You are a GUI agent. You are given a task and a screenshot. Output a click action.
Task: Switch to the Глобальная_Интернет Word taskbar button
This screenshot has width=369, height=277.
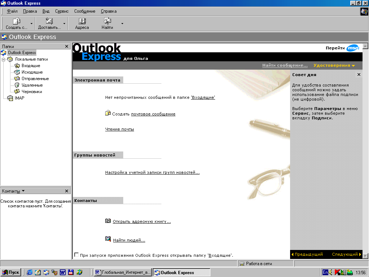[123, 272]
